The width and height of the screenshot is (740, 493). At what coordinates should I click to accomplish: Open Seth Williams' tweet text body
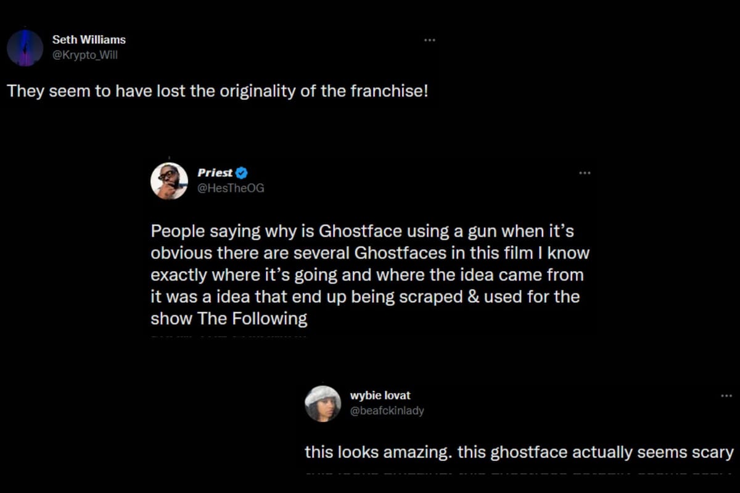pyautogui.click(x=219, y=91)
